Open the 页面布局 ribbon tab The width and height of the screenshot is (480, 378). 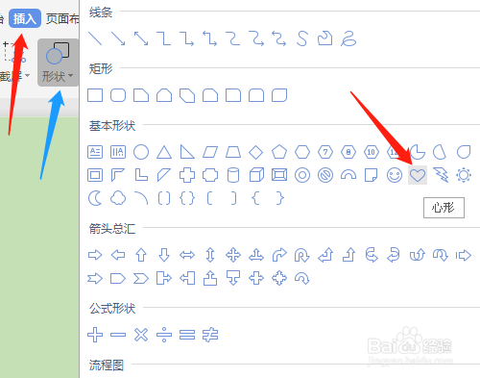pos(62,19)
